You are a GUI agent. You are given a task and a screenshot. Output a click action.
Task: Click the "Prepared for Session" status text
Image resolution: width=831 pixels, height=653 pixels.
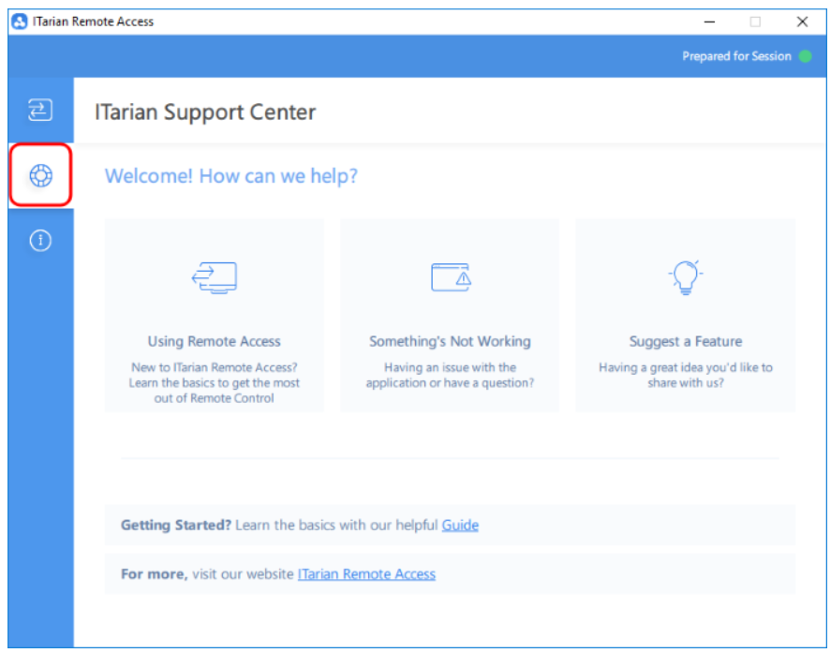point(736,56)
